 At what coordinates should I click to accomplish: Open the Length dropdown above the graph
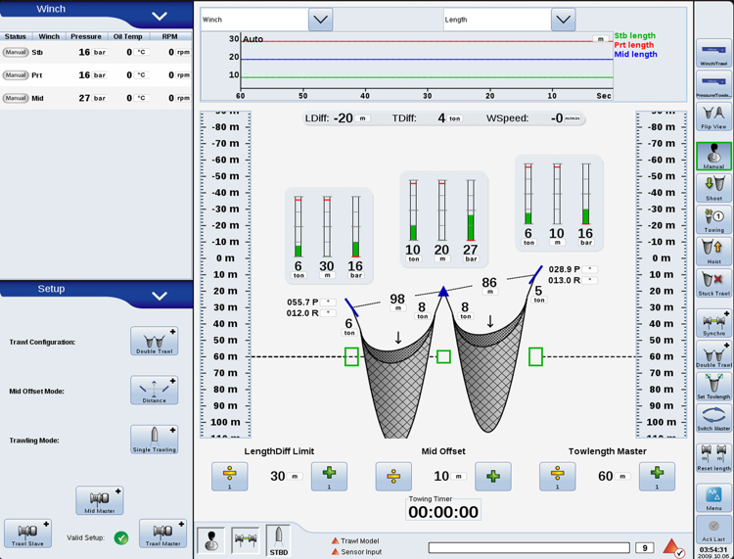click(563, 20)
